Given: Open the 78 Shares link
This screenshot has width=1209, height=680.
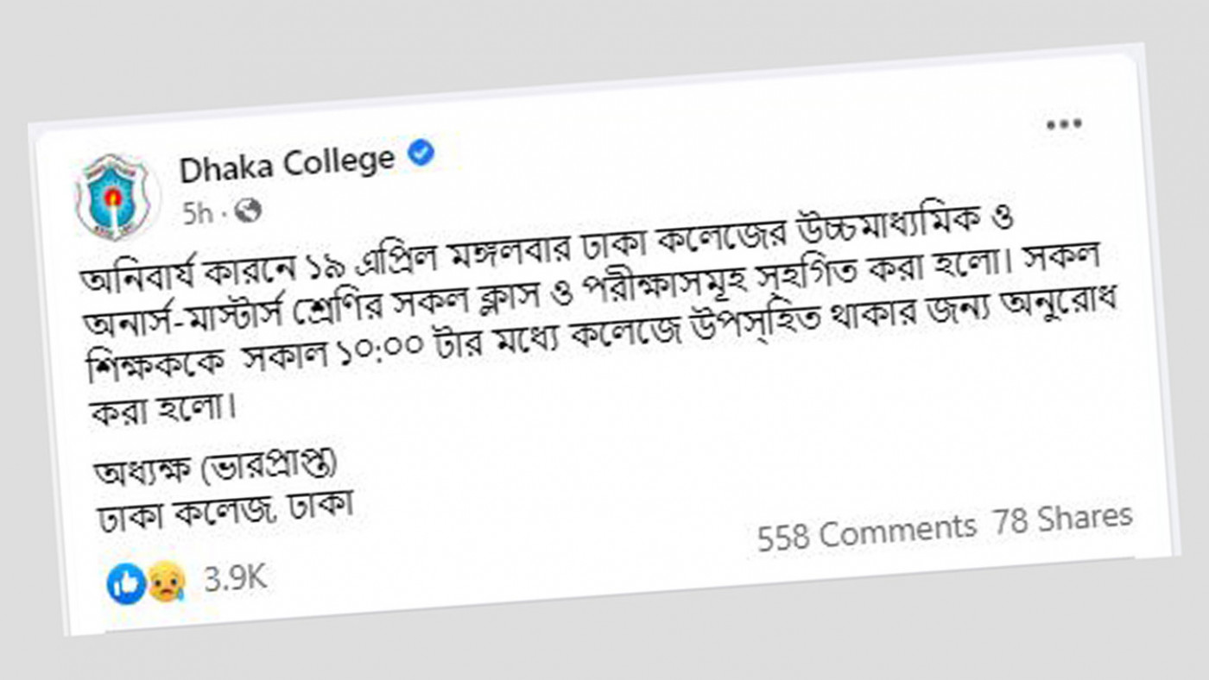Looking at the screenshot, I should [x=1061, y=519].
